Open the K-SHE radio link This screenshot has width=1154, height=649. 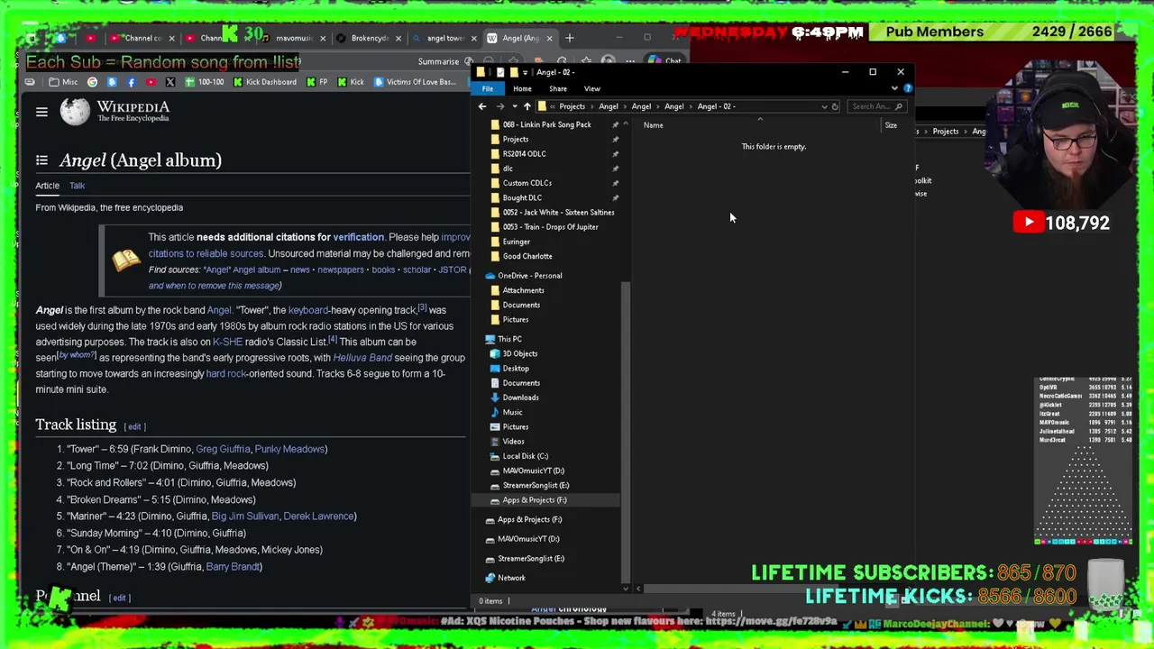click(x=227, y=343)
